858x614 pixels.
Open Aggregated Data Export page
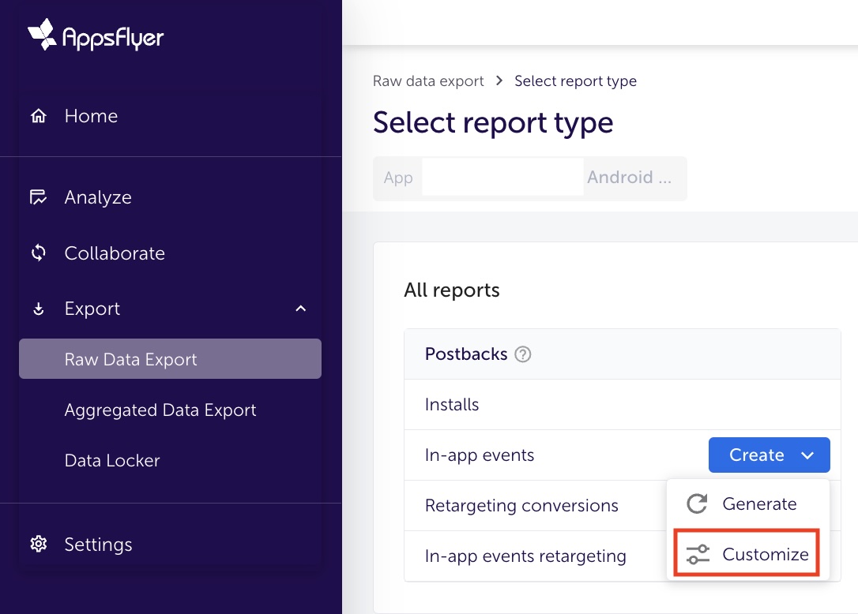[x=160, y=410]
